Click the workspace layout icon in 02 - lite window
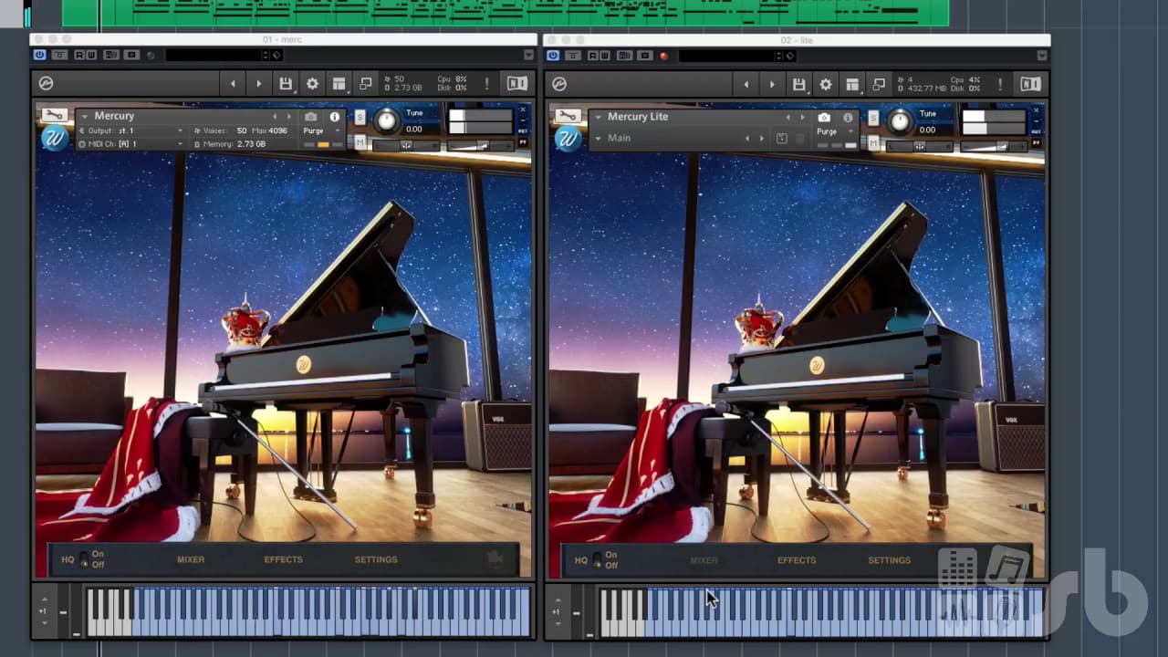 coord(852,84)
